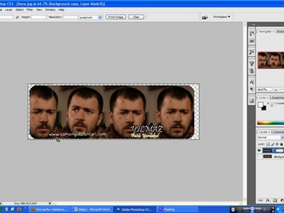Open the Select menu
The height and width of the screenshot is (213, 284).
20,10
